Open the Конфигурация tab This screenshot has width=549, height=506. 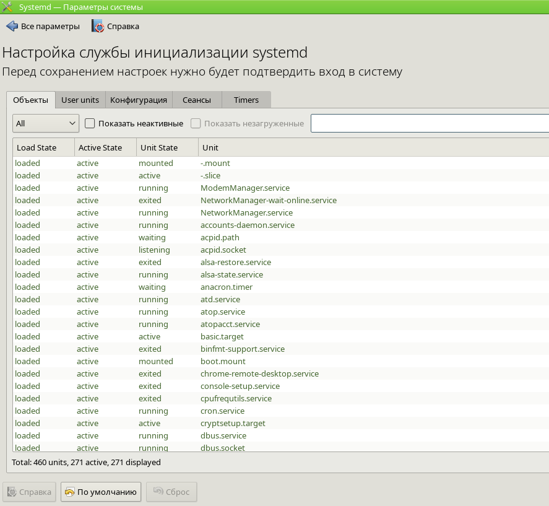coord(139,100)
